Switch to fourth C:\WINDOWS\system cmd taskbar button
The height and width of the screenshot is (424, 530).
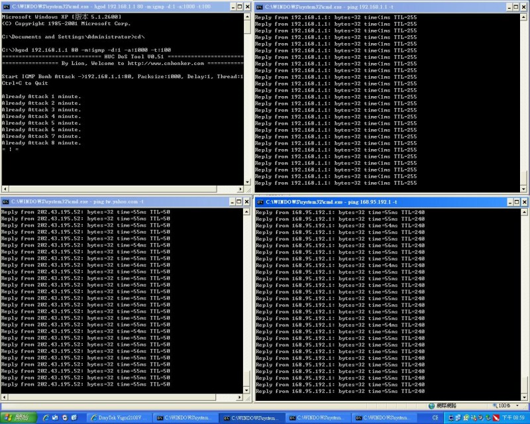pyautogui.click(x=385, y=418)
